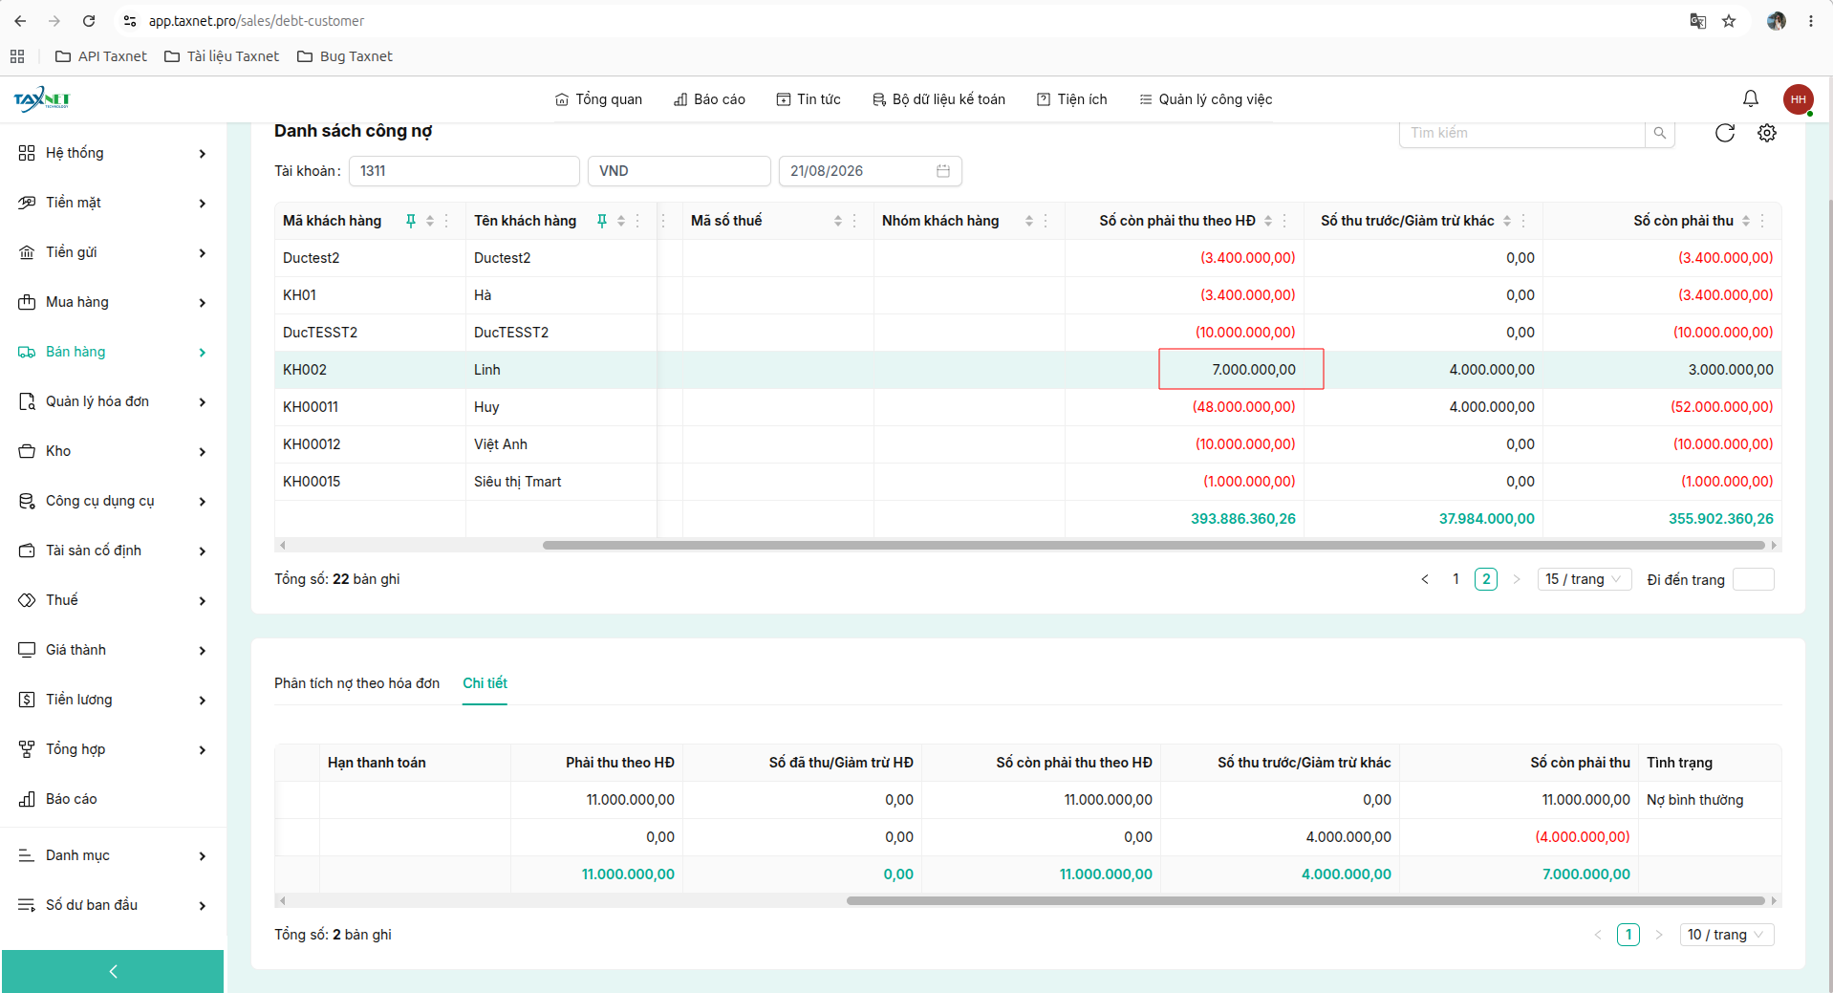This screenshot has height=993, width=1833.
Task: Open notifications bell icon
Action: pos(1750,98)
